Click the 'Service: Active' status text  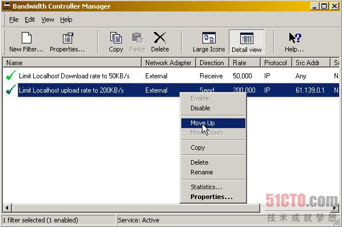click(x=138, y=220)
